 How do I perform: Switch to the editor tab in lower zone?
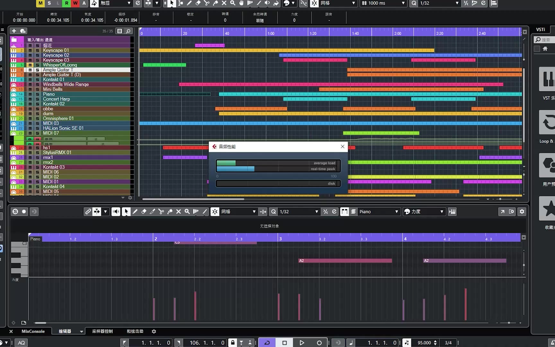(65, 331)
